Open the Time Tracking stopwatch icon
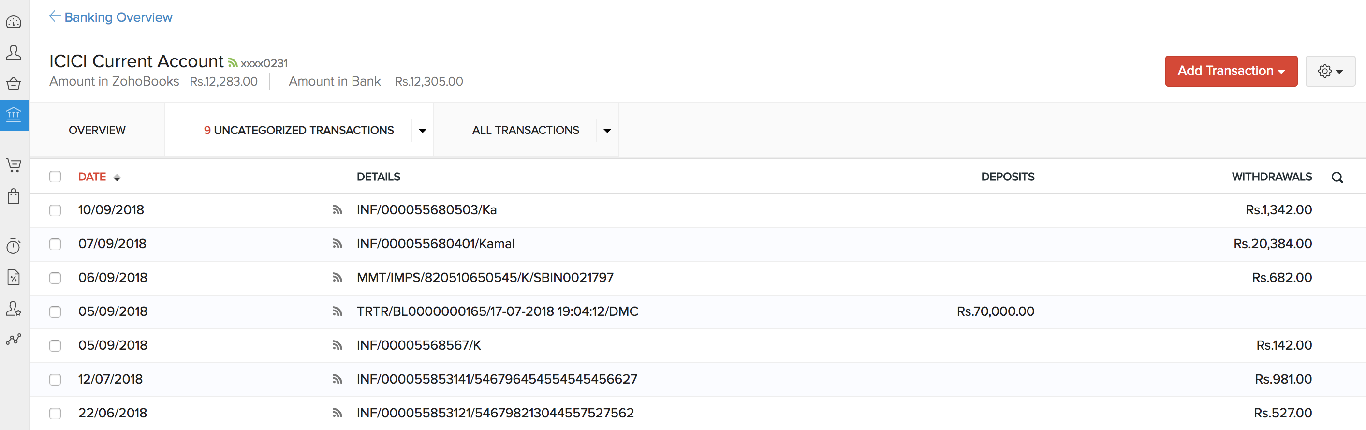This screenshot has width=1366, height=430. 14,246
